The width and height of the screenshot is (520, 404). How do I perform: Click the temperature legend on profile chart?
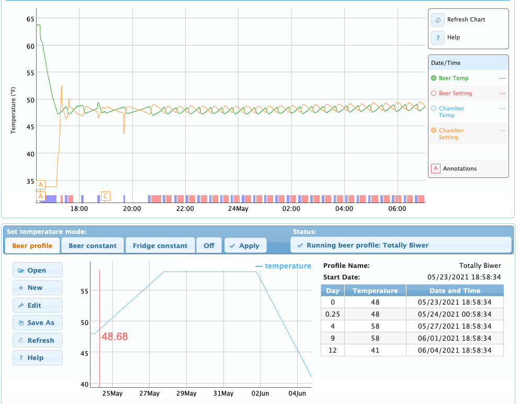(283, 266)
